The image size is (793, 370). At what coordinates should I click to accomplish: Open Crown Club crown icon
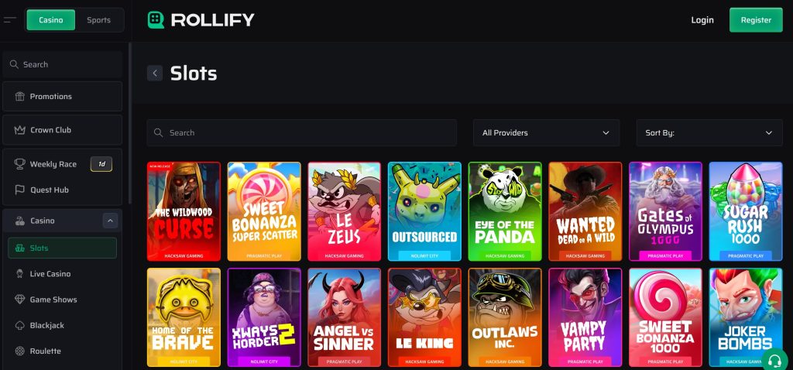point(19,130)
